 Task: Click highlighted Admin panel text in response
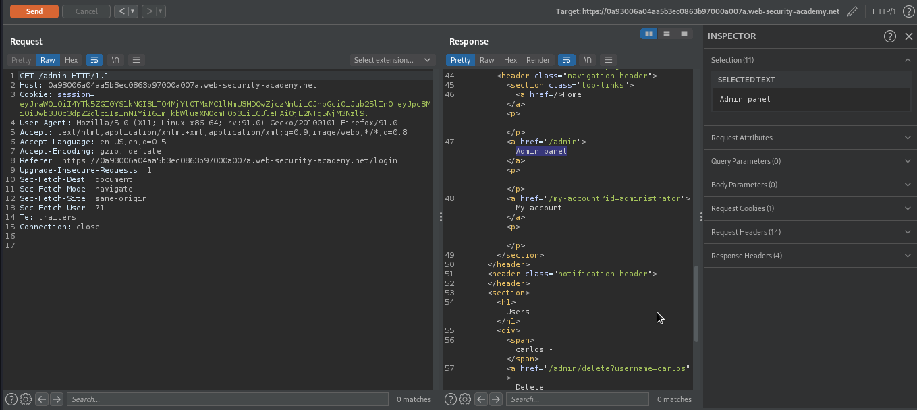click(541, 151)
